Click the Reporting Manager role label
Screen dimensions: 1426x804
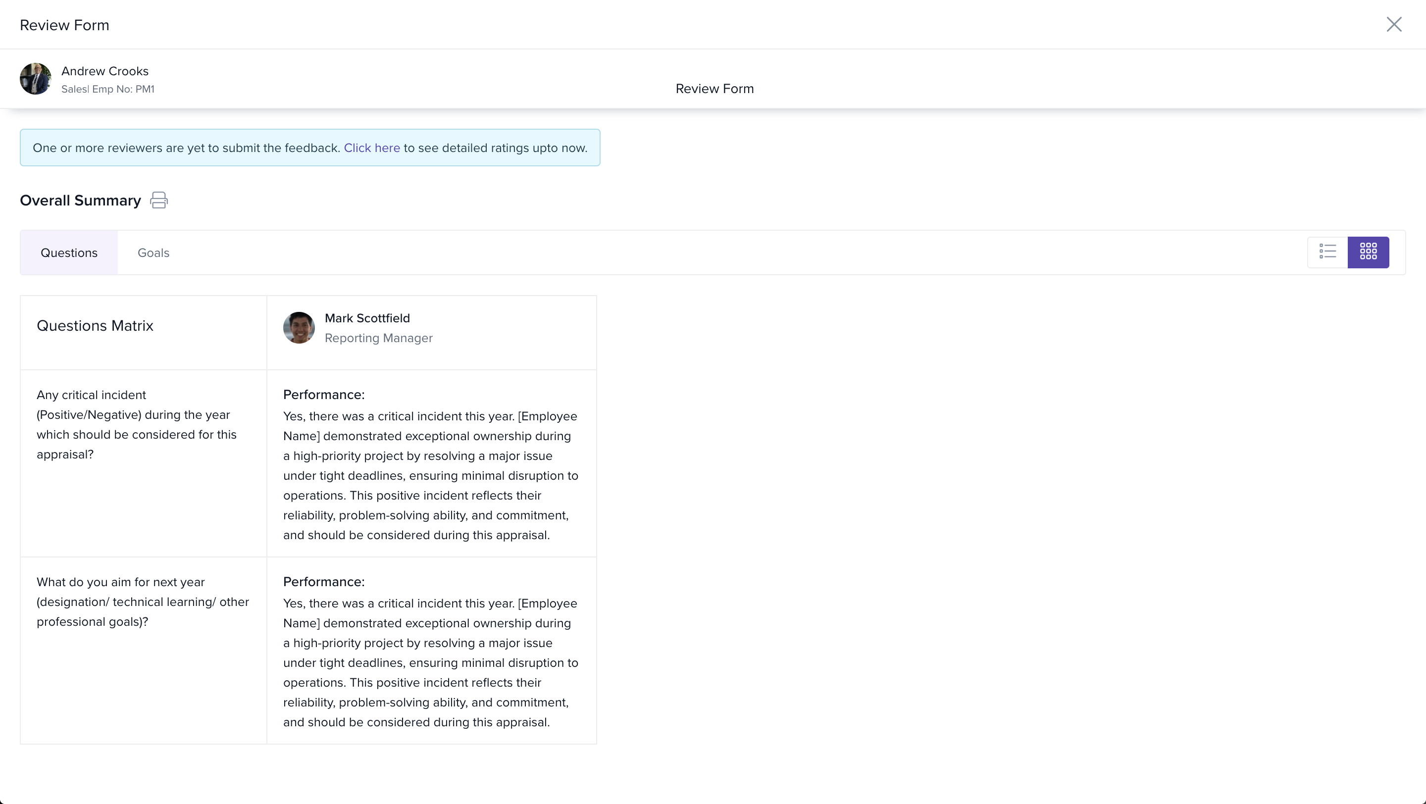[379, 338]
